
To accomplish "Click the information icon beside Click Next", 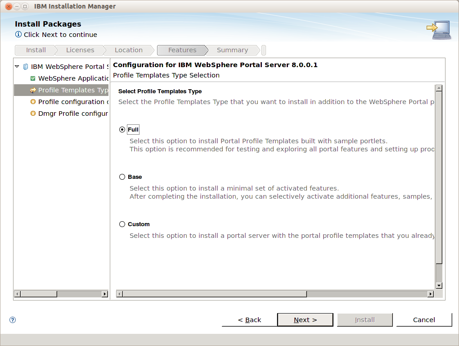I will click(18, 34).
